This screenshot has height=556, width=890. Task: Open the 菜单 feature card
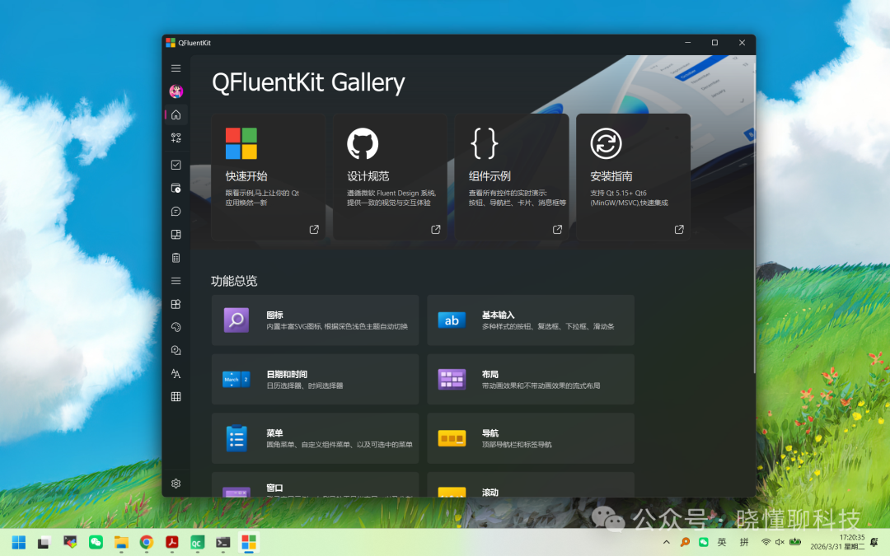pos(315,438)
